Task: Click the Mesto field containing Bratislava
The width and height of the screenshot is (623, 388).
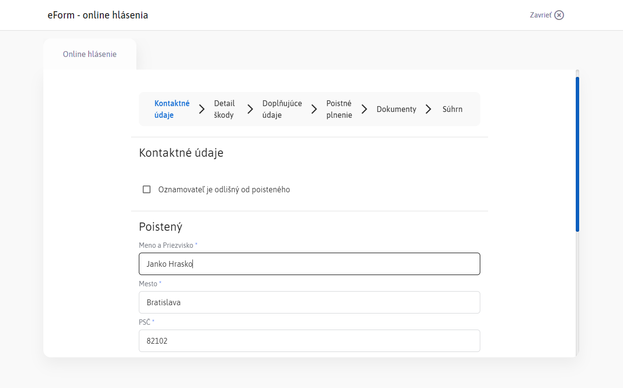Action: tap(309, 302)
